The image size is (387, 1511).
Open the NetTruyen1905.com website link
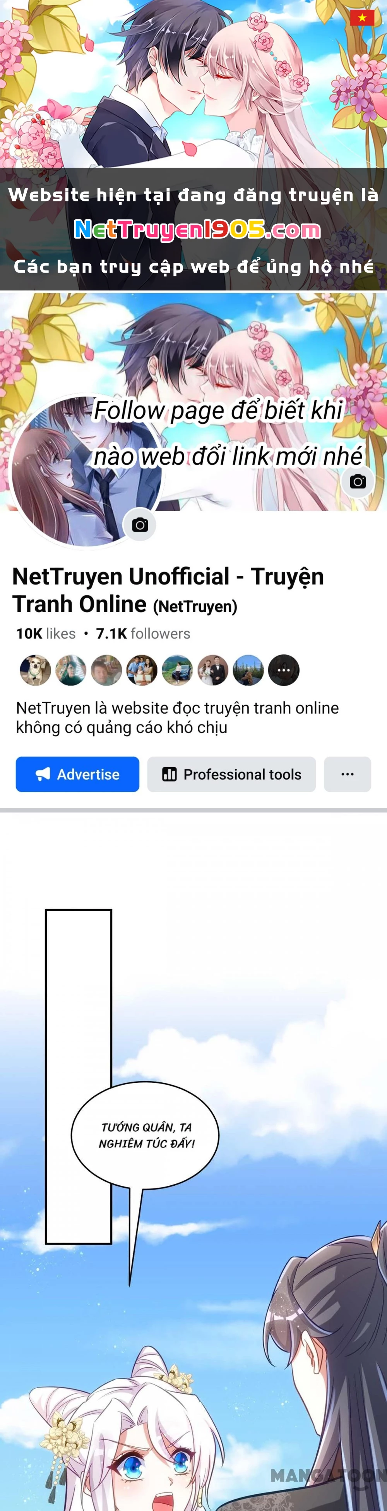(x=198, y=230)
